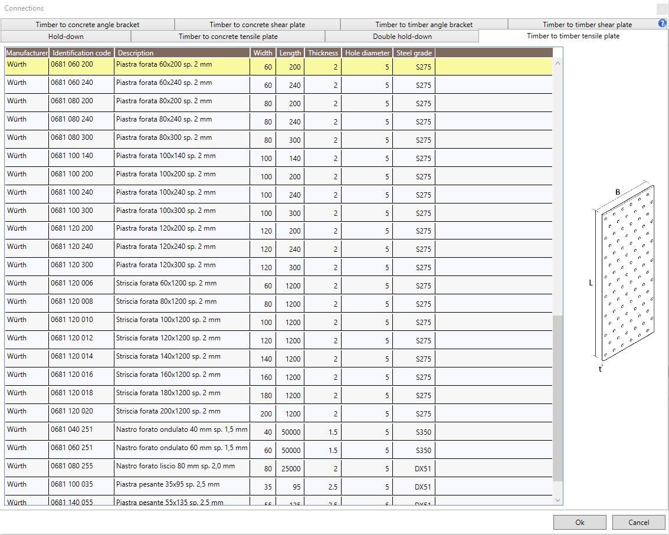
Task: Select 'Piastra forata 100x300 sp. 2 mm'
Action: tap(278, 213)
